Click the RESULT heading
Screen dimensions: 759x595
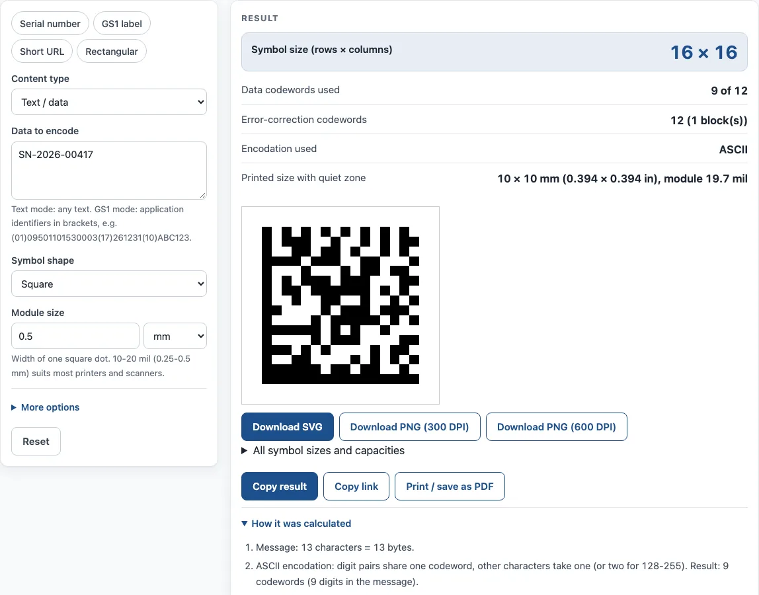pos(260,19)
